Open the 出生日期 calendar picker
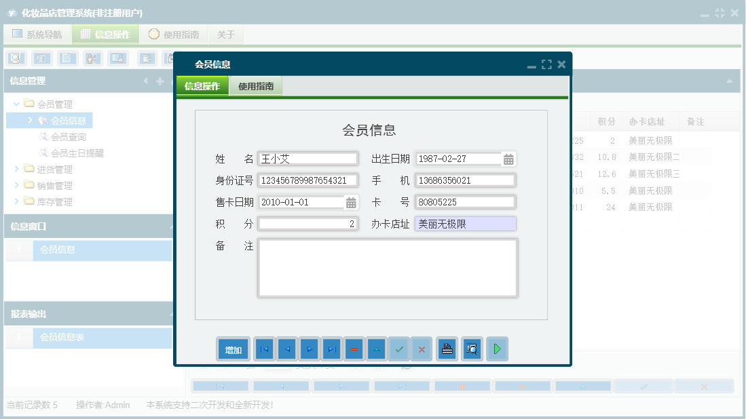This screenshot has width=746, height=419. tap(509, 158)
